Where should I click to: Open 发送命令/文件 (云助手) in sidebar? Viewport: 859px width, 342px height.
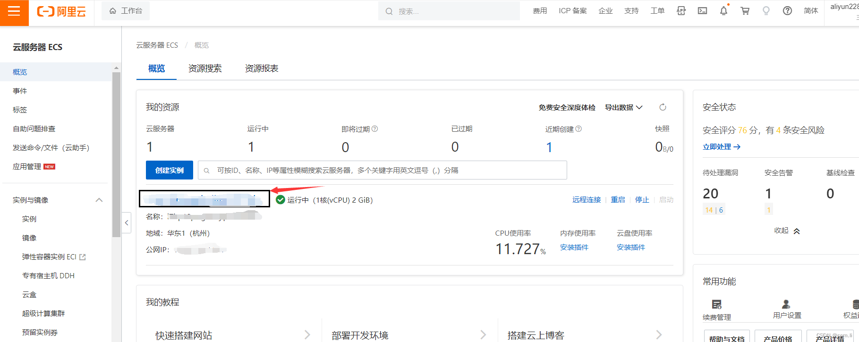click(x=51, y=147)
